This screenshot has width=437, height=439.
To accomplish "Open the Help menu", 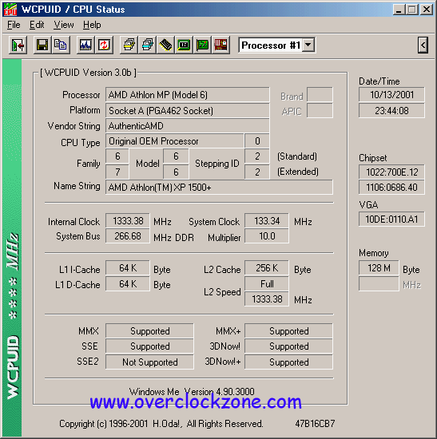I will 92,25.
